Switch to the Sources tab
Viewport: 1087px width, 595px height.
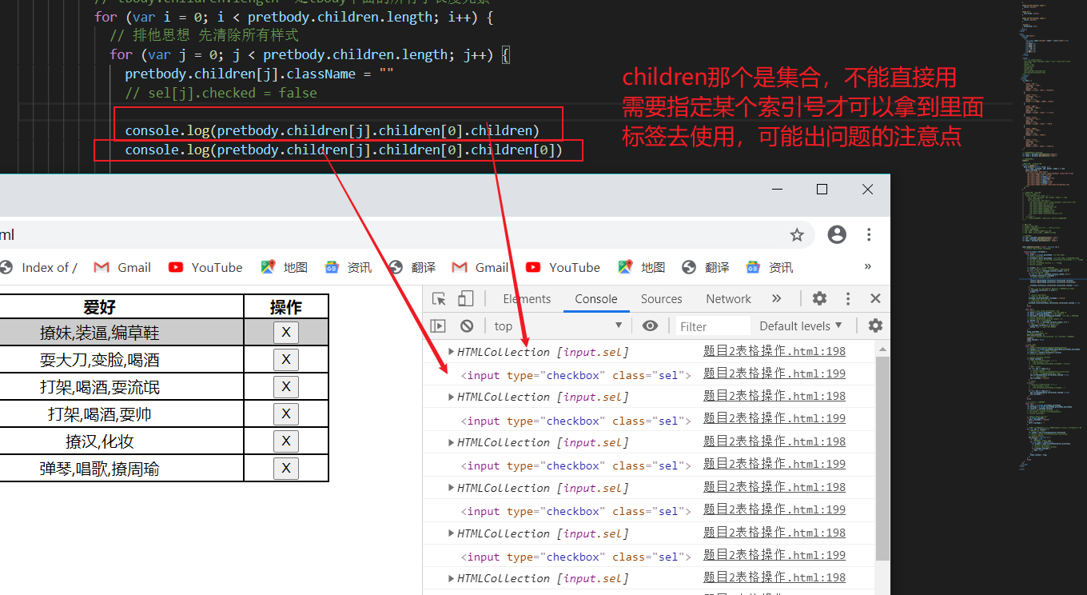(x=661, y=297)
